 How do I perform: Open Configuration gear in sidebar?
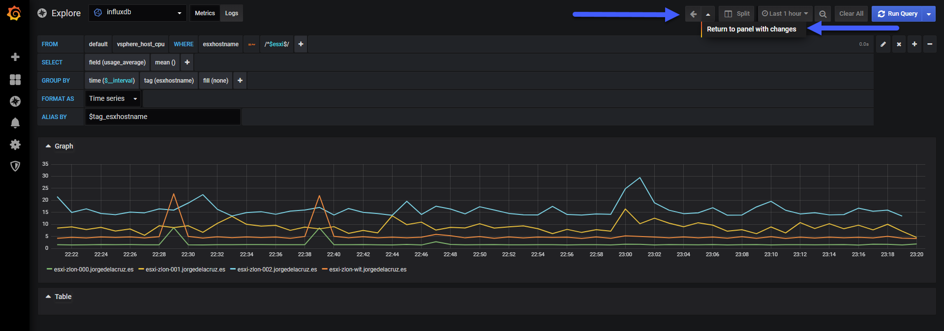[x=15, y=145]
